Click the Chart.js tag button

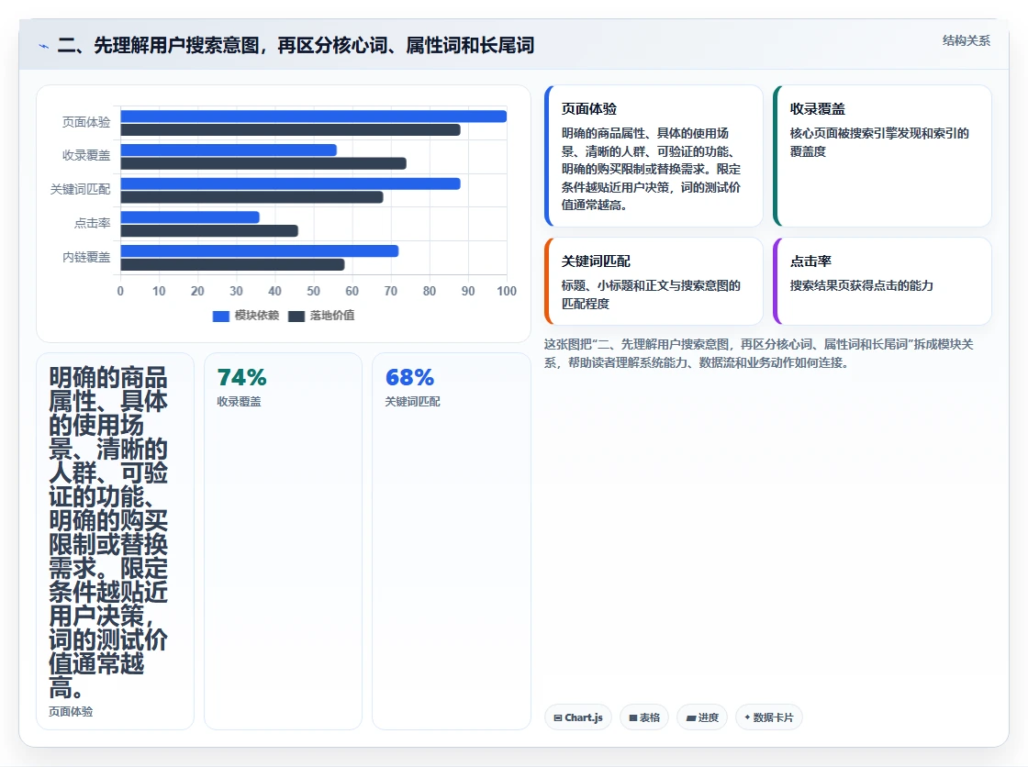[577, 717]
